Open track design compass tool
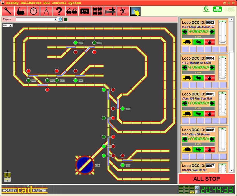 pyautogui.click(x=46, y=11)
